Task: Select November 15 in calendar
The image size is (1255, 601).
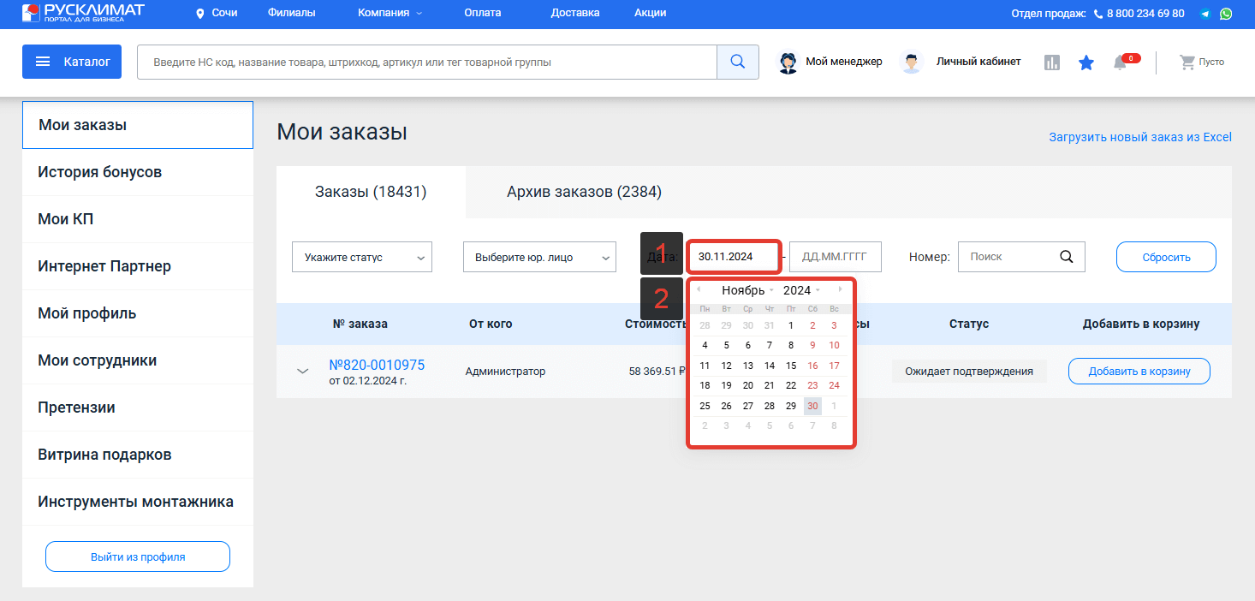Action: coord(791,366)
